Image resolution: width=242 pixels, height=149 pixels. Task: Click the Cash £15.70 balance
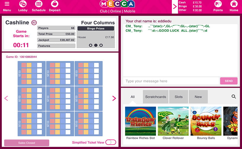click(190, 2)
